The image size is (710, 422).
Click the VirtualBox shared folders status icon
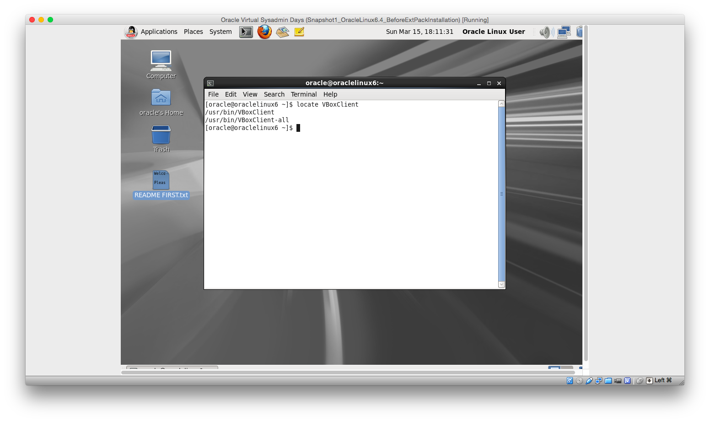[x=608, y=381]
